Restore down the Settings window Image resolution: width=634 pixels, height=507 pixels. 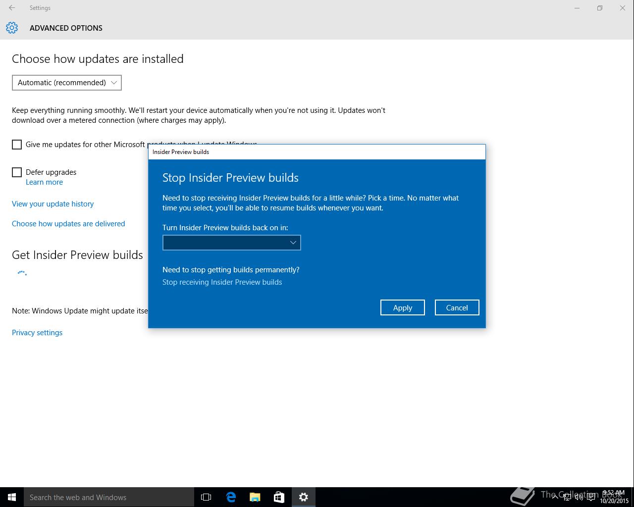pyautogui.click(x=600, y=8)
